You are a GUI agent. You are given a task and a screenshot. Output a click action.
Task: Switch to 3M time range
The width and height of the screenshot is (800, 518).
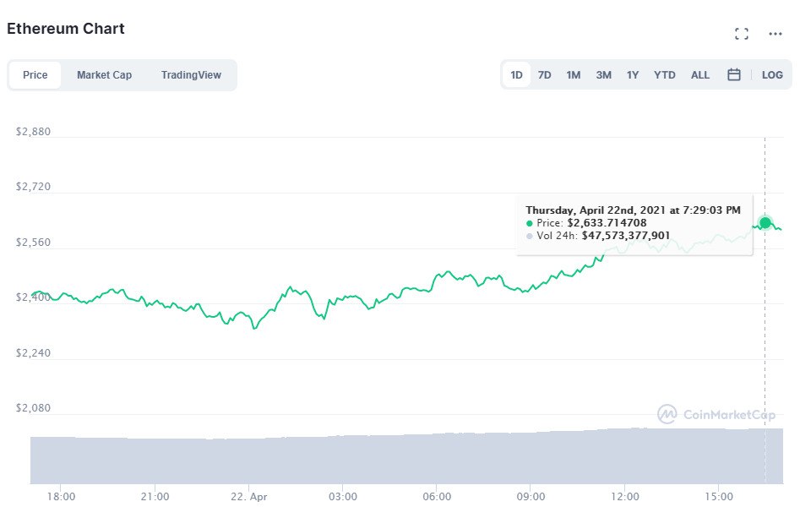(x=603, y=75)
